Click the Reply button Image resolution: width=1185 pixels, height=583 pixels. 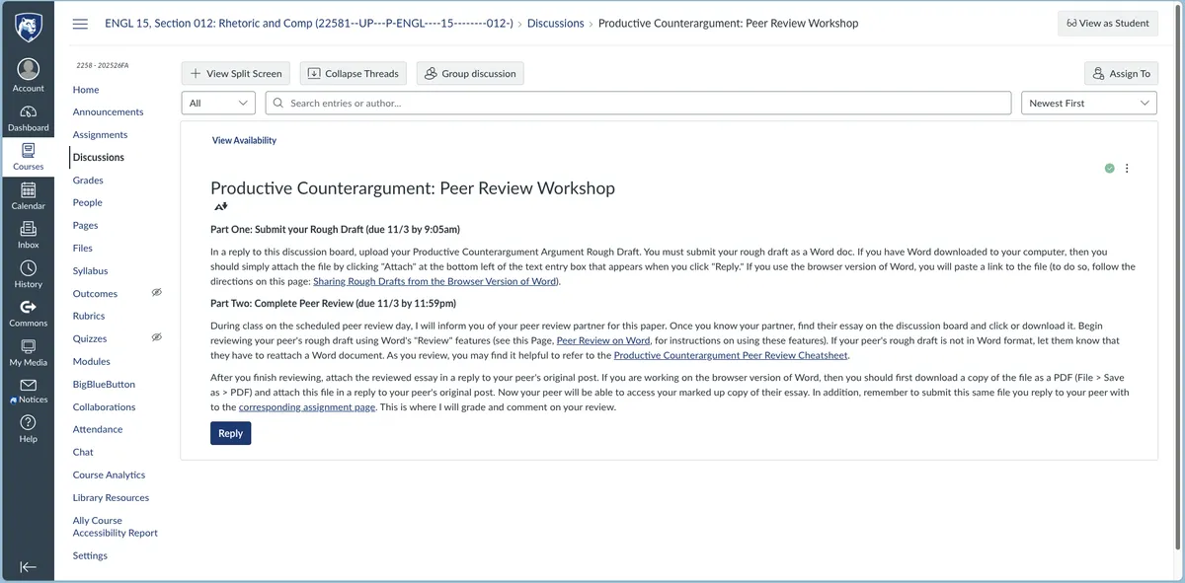point(230,433)
